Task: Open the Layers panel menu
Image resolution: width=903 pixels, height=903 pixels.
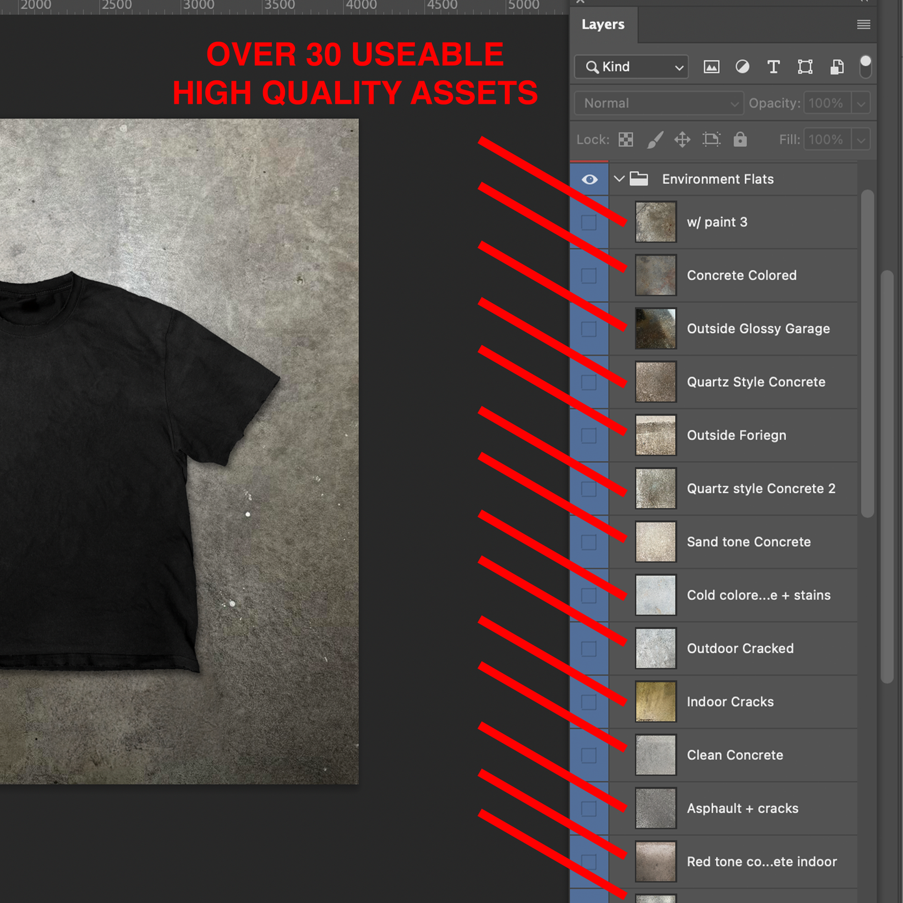Action: click(x=864, y=24)
